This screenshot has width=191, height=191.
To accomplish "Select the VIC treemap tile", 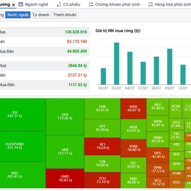I will (x=133, y=165).
